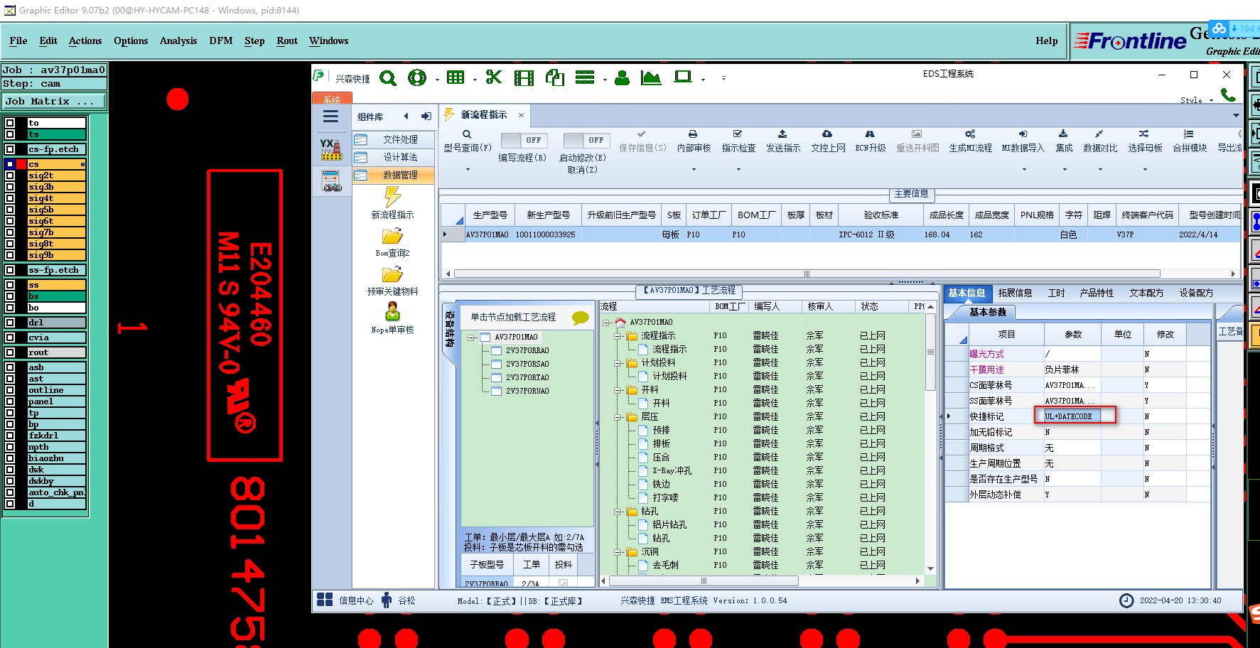
Task: Click the green table grid icon
Action: [x=456, y=77]
